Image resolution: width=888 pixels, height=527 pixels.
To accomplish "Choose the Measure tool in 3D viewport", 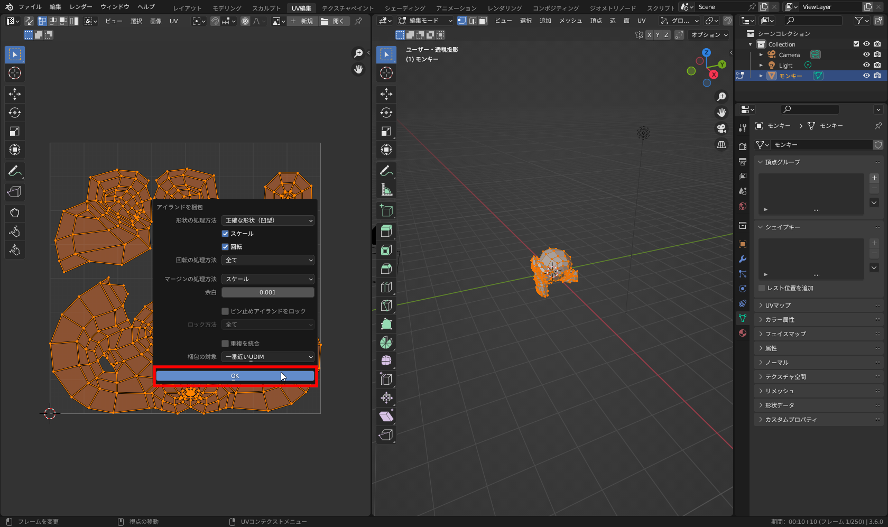I will [386, 189].
